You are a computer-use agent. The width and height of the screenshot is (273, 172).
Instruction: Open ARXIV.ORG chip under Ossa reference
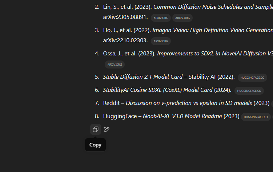[115, 64]
